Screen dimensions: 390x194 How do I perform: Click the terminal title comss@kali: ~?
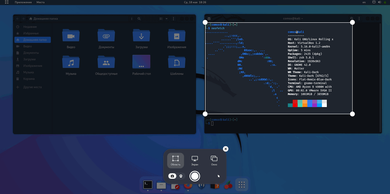pos(293,18)
